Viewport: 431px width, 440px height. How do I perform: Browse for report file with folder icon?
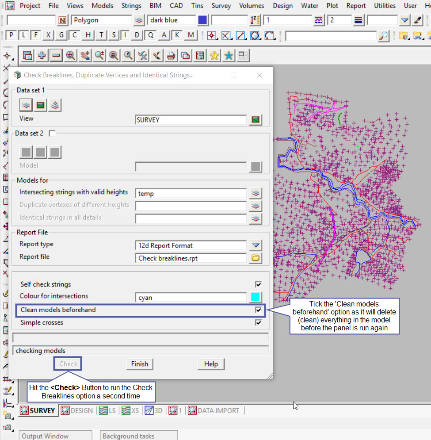[256, 258]
